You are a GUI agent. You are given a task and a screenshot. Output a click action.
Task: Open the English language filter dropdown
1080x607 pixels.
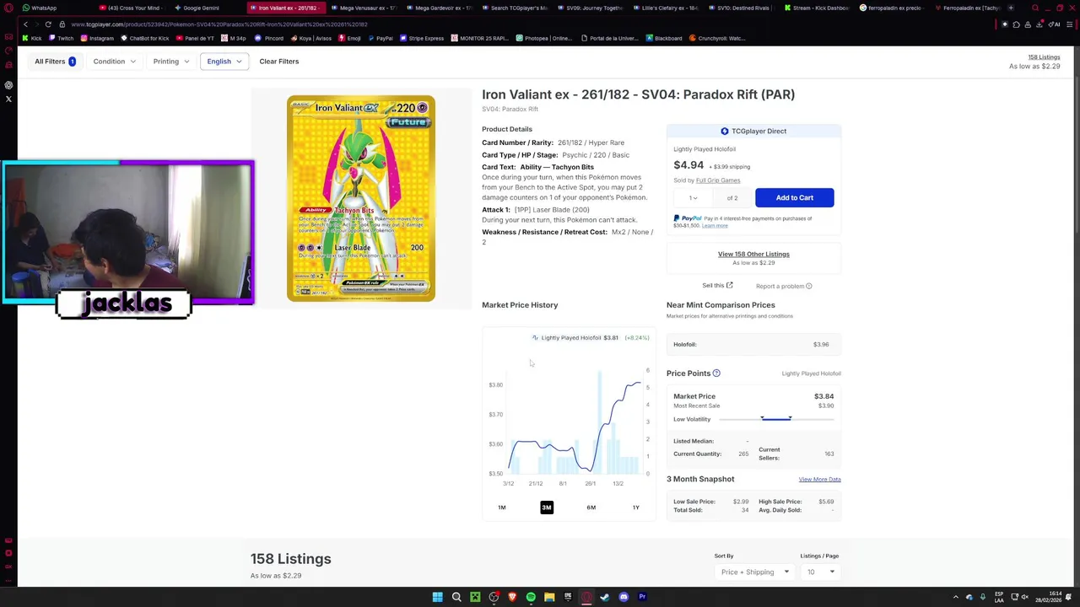point(224,62)
